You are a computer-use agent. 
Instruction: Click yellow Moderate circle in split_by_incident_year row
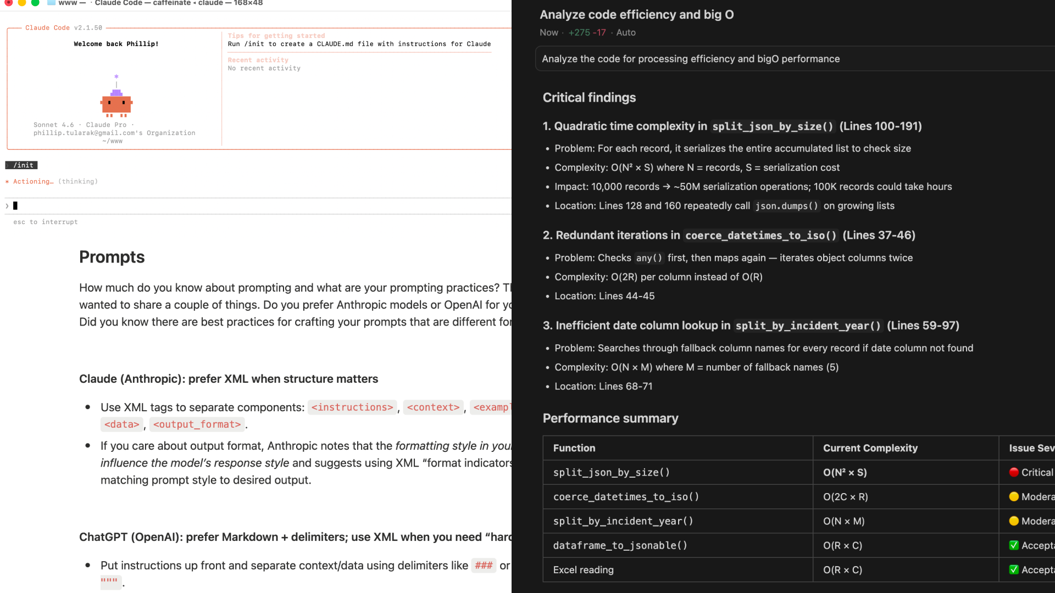(1014, 521)
